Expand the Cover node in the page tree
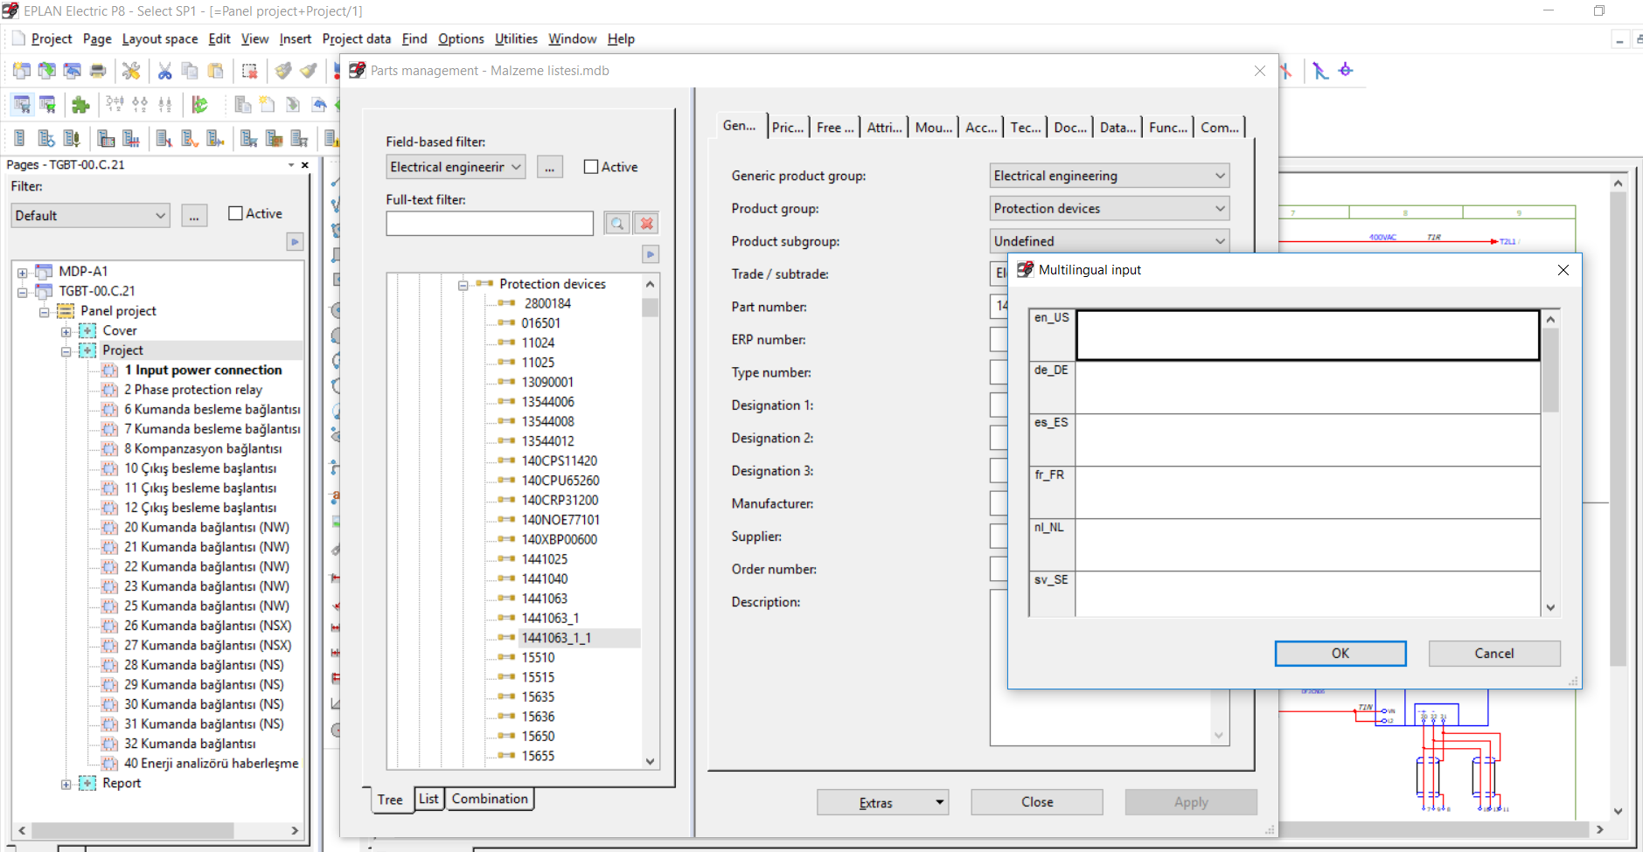1643x852 pixels. pos(66,331)
